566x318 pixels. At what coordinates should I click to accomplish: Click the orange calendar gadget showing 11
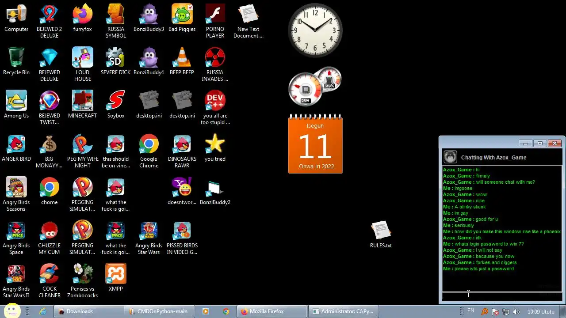click(x=315, y=144)
